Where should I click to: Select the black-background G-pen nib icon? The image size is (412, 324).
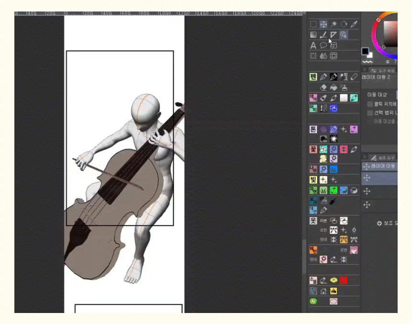334,77
